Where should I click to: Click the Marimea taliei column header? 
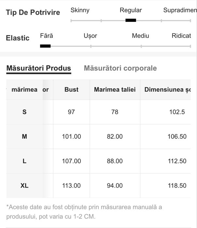(x=115, y=89)
